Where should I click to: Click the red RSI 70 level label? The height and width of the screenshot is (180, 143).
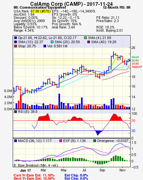(133, 121)
